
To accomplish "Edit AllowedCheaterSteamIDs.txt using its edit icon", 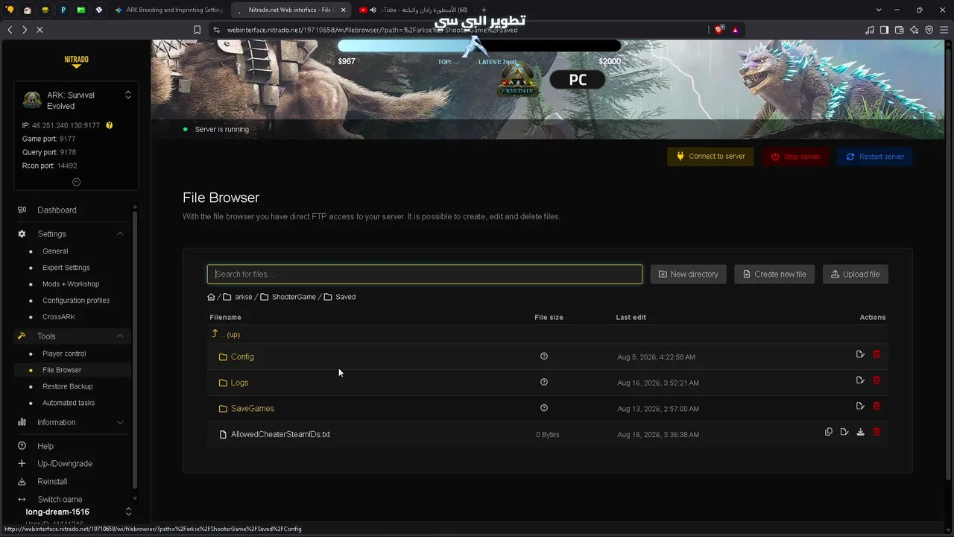I will (x=844, y=432).
